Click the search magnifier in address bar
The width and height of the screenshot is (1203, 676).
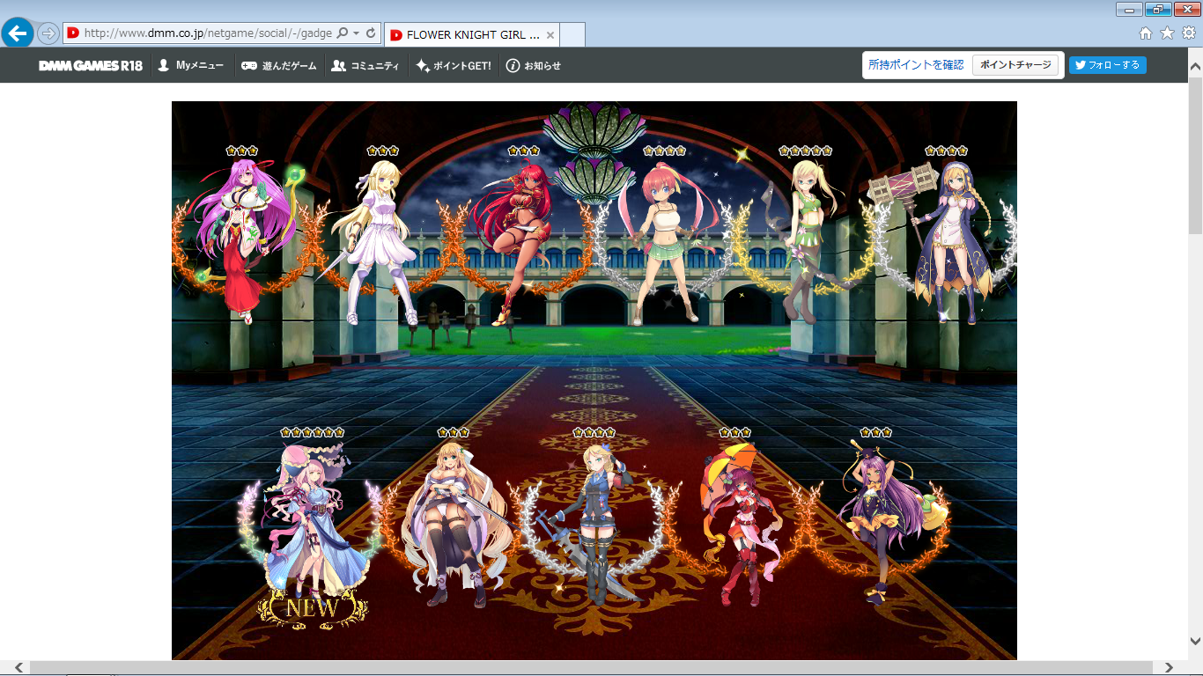point(343,33)
